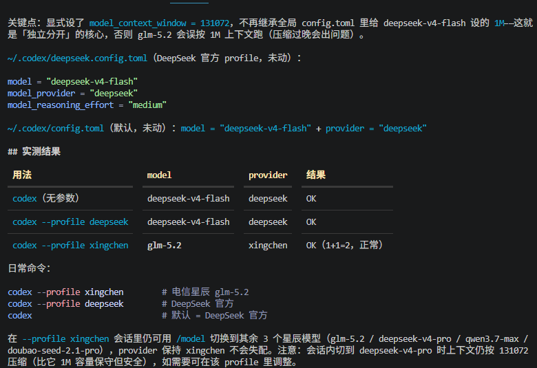Click the code line codex --profile deepseek
The image size is (537, 368).
65,303
